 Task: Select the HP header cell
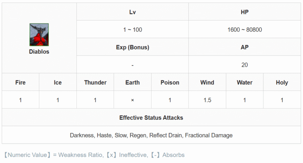tap(245, 12)
